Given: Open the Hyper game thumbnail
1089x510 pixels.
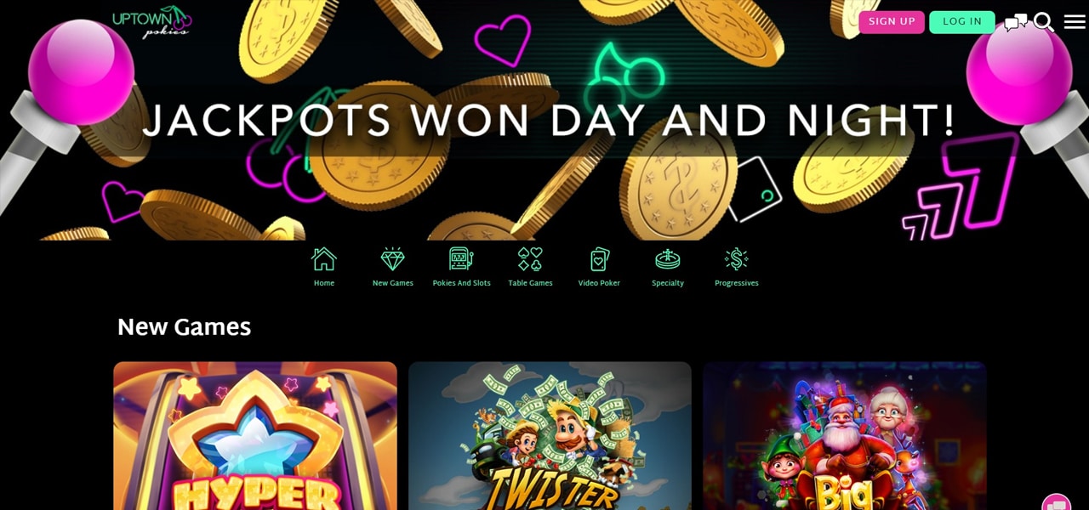Looking at the screenshot, I should pyautogui.click(x=255, y=436).
